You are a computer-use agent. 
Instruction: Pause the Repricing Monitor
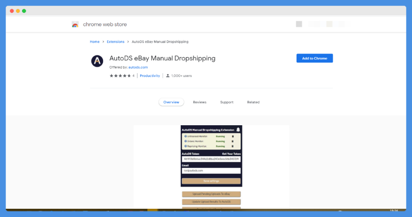click(233, 146)
